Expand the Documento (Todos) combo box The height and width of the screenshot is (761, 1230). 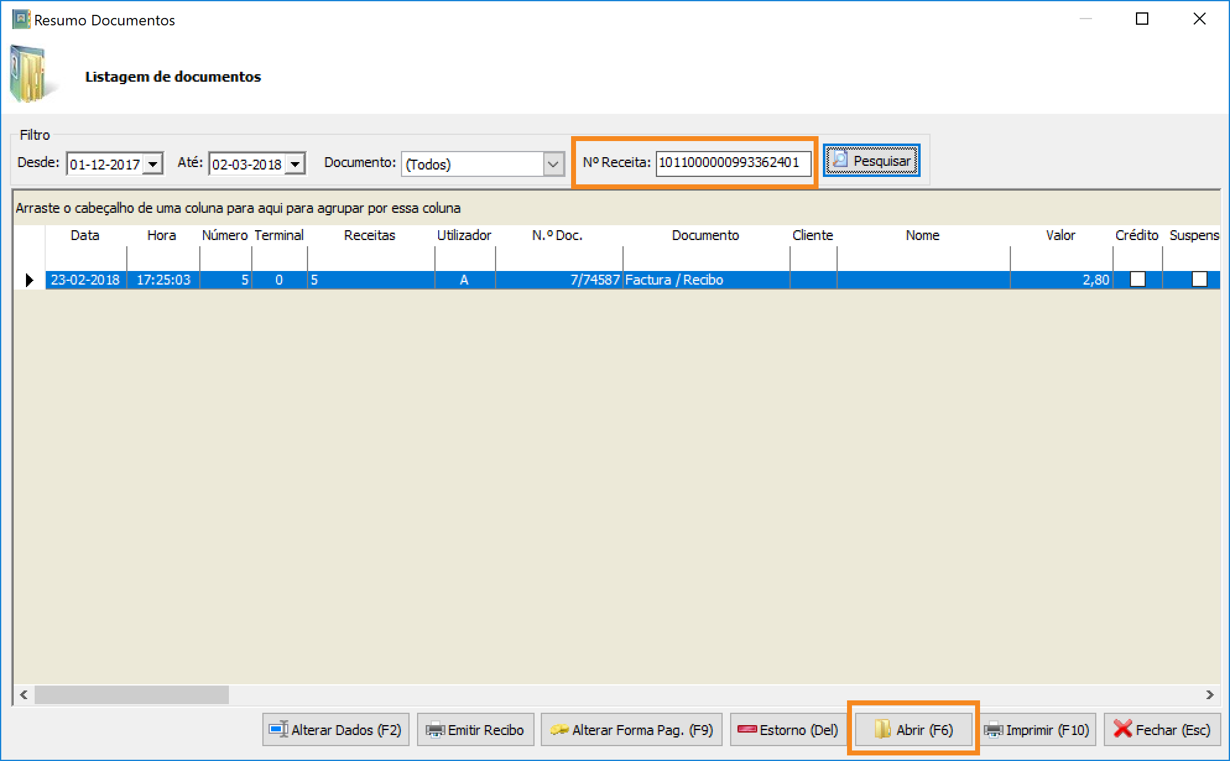pos(553,165)
